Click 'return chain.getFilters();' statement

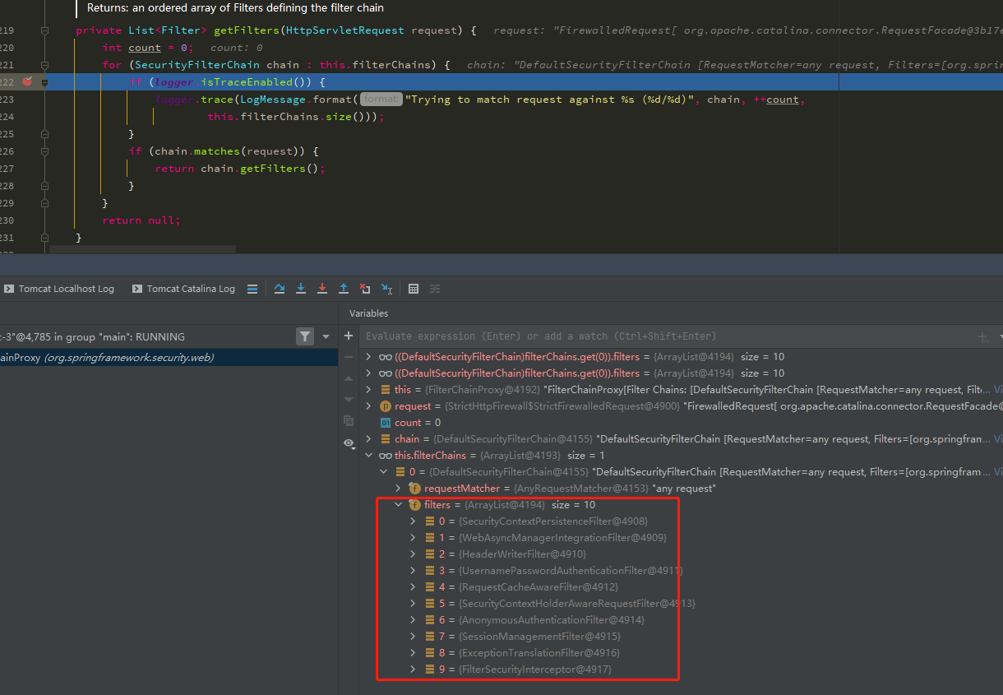click(240, 169)
